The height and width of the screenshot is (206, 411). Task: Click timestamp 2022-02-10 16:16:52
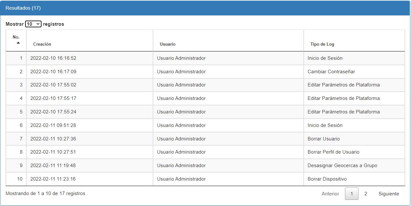pyautogui.click(x=53, y=58)
